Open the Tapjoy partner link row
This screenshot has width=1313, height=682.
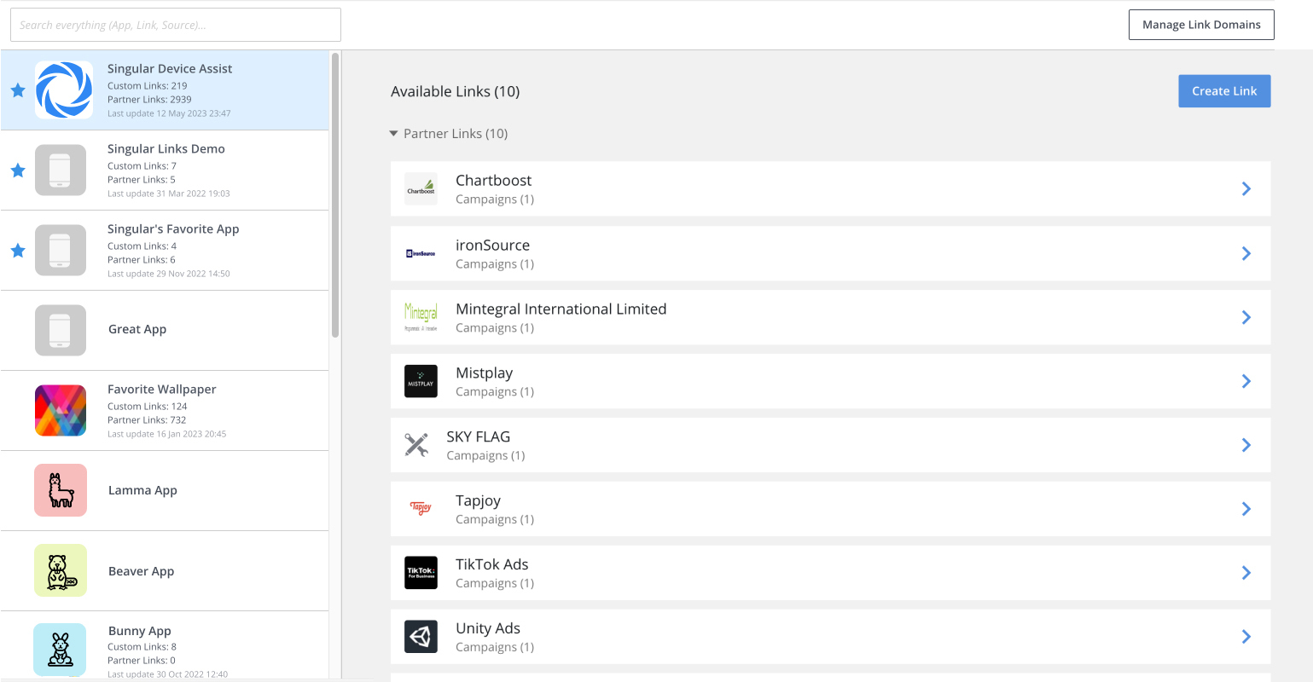[x=829, y=509]
